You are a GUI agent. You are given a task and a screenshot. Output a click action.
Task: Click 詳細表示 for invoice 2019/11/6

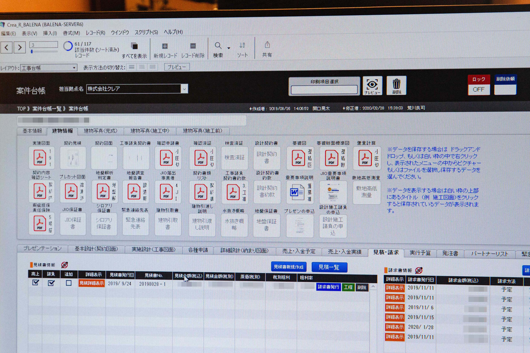[x=394, y=307]
